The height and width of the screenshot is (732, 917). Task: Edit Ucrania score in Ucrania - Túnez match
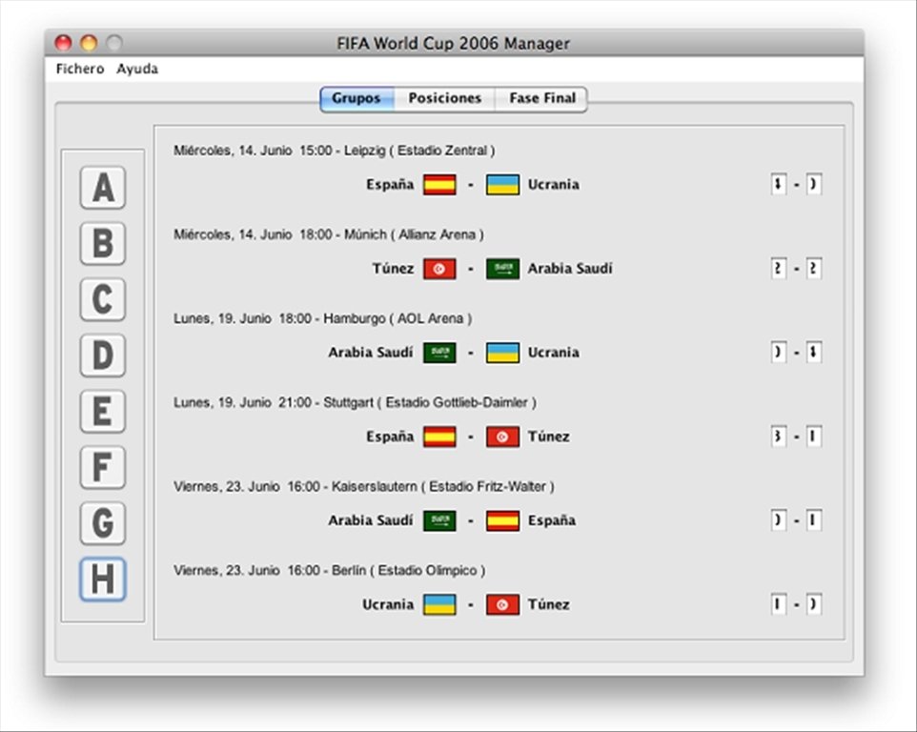[x=779, y=604]
